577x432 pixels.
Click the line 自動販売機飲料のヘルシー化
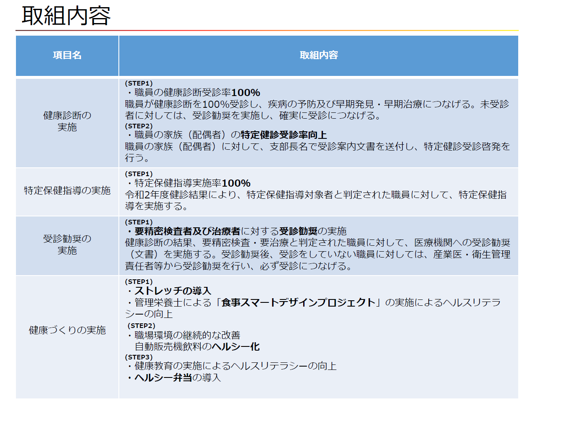click(x=197, y=346)
